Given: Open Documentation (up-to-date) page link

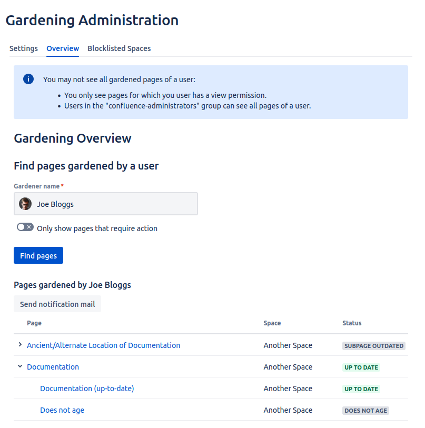Looking at the screenshot, I should coord(87,389).
